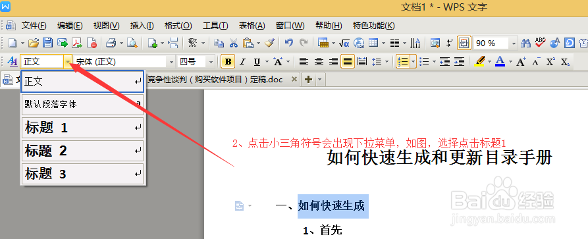
Task: Click into the 正文 style input box
Action: 41,61
